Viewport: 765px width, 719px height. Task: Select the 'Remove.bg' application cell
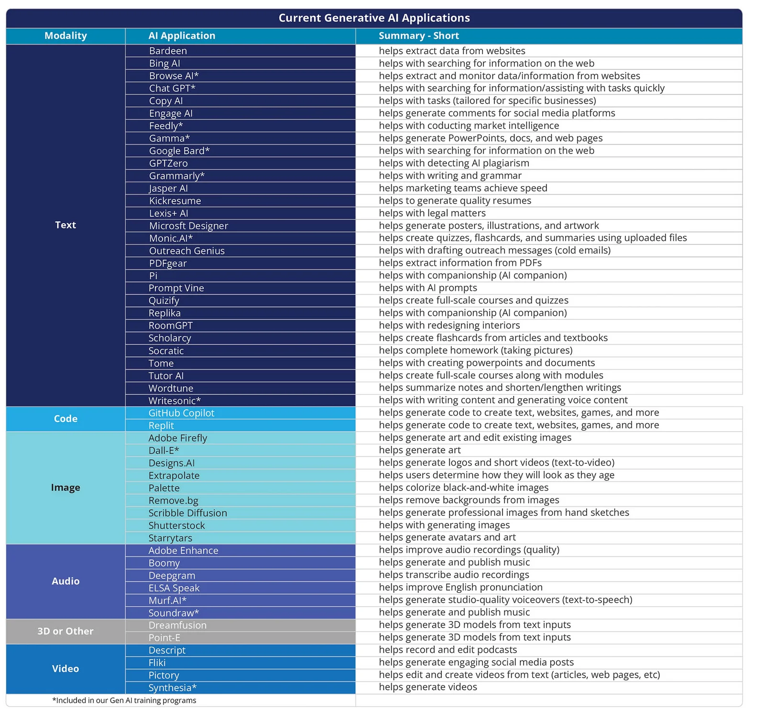point(240,500)
